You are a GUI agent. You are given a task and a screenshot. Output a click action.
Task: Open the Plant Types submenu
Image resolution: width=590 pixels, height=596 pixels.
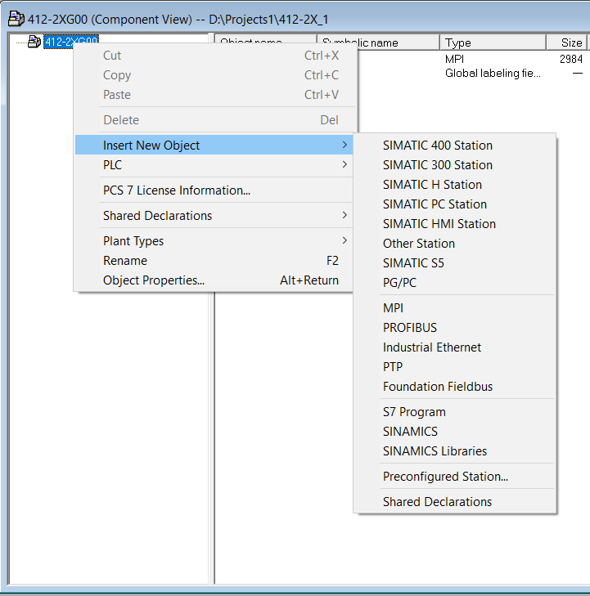click(214, 241)
